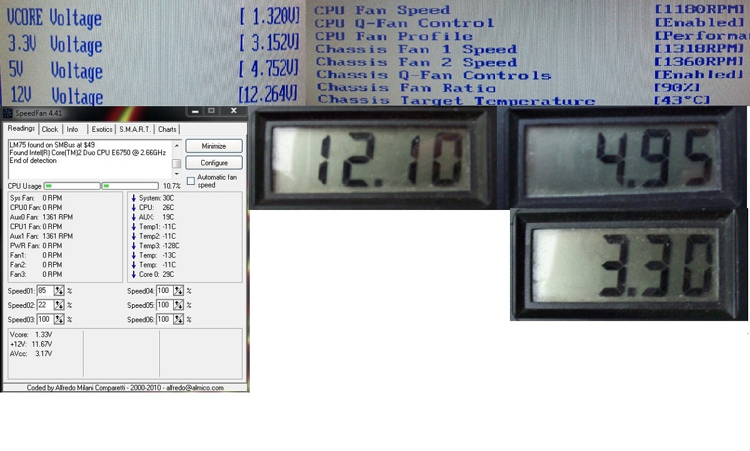Switch to the Clock tab
The image size is (750, 451).
(50, 129)
